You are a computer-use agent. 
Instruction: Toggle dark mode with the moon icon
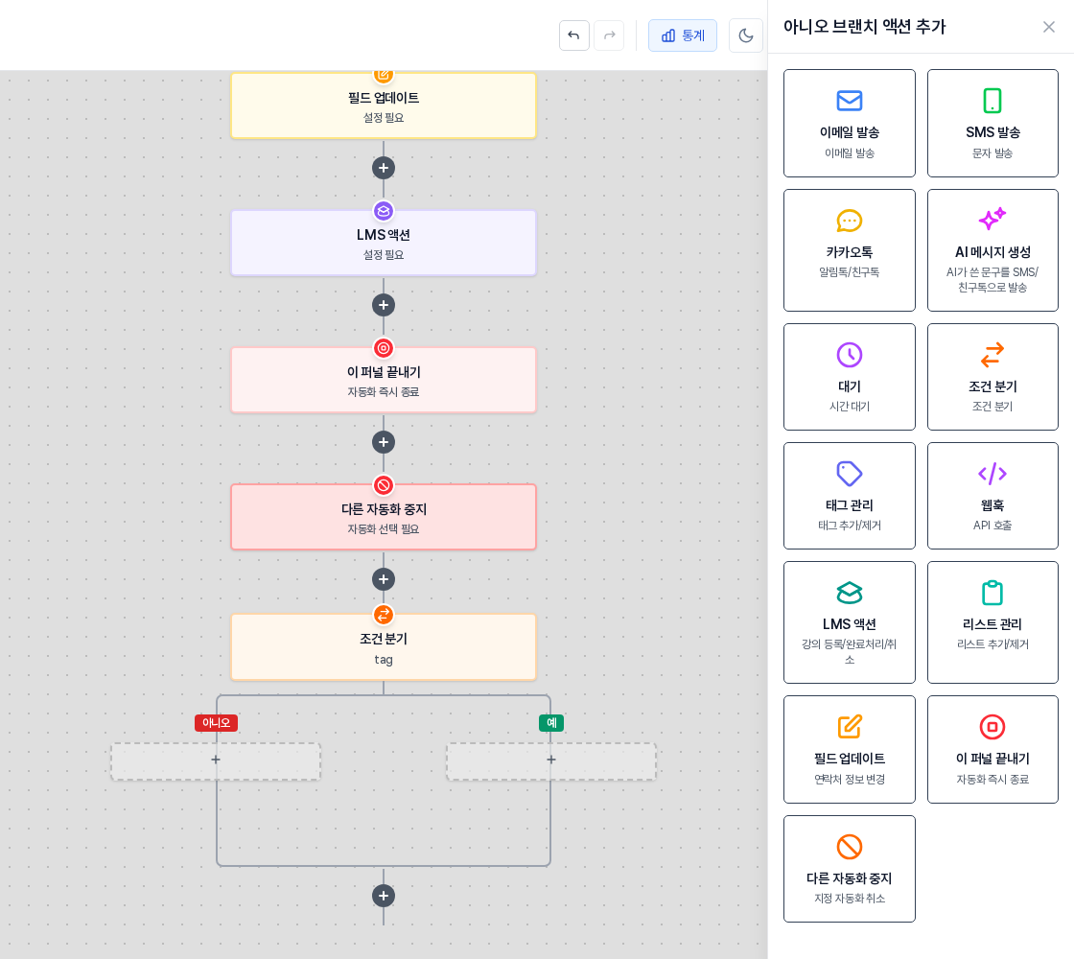pyautogui.click(x=746, y=35)
